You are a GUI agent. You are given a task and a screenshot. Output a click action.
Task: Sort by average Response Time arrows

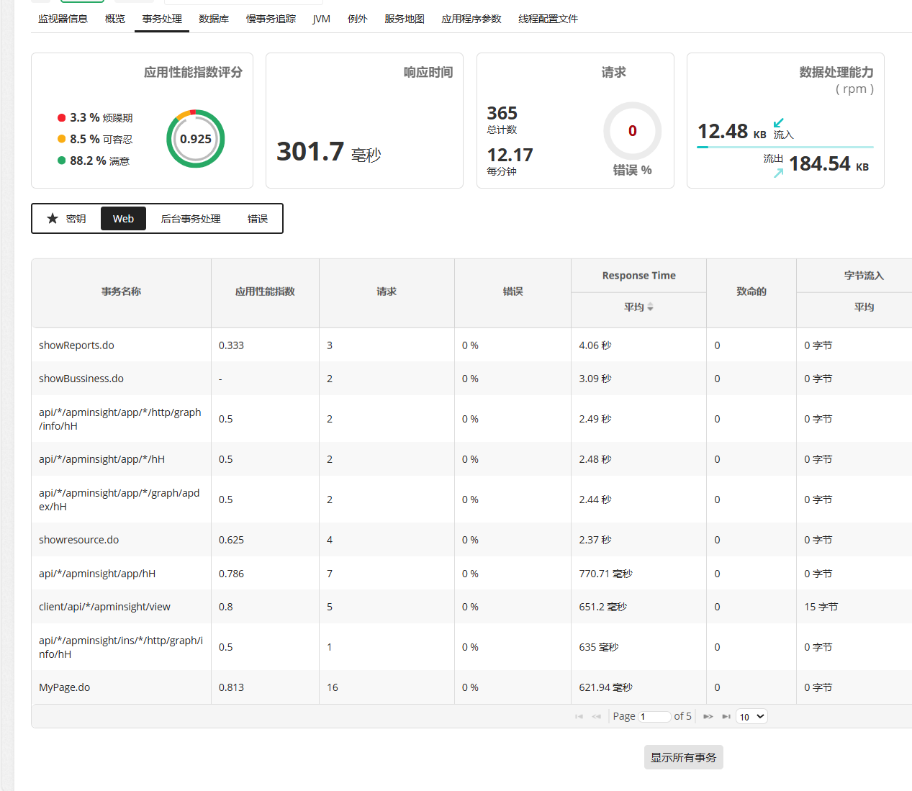651,307
